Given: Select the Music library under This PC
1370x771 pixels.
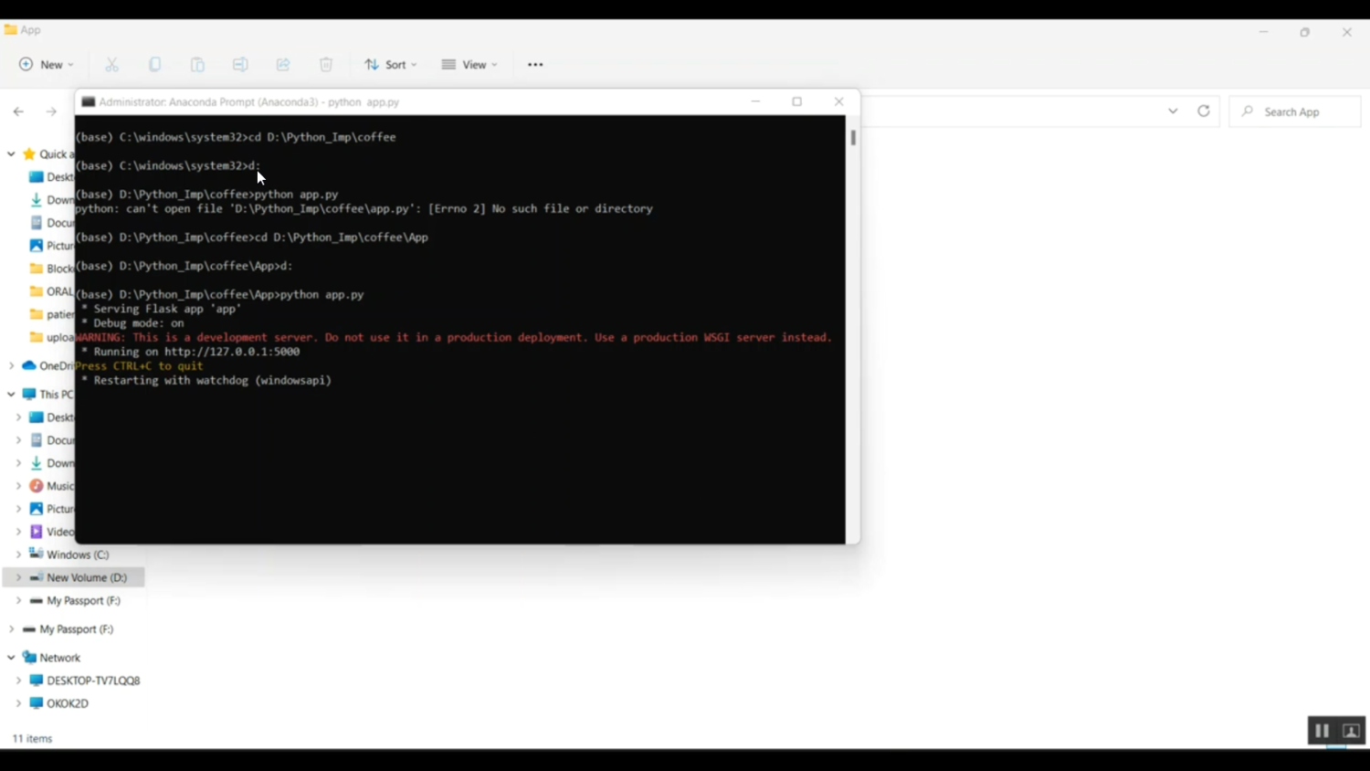Looking at the screenshot, I should tap(51, 486).
